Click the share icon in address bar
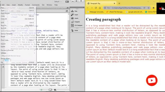Viewport: 165px width, 92px height. [144, 8]
